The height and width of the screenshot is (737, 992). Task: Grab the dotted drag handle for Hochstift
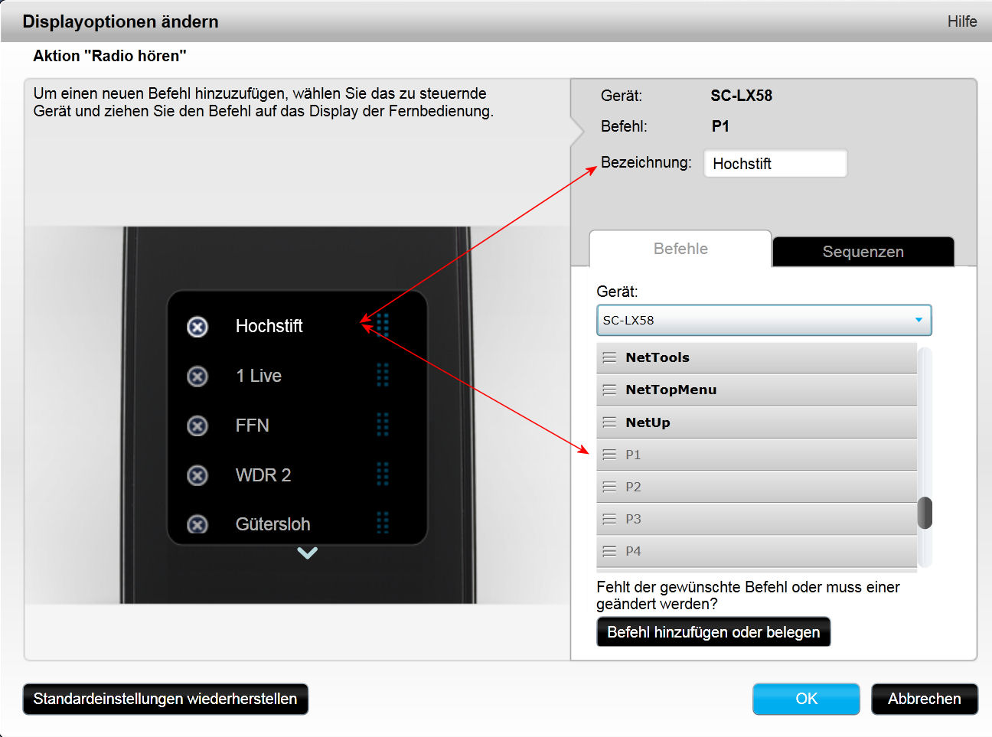point(383,325)
